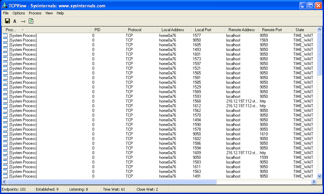The height and width of the screenshot is (194, 324).
Task: Click process icon of row with remote port 1610
Action: point(5,134)
